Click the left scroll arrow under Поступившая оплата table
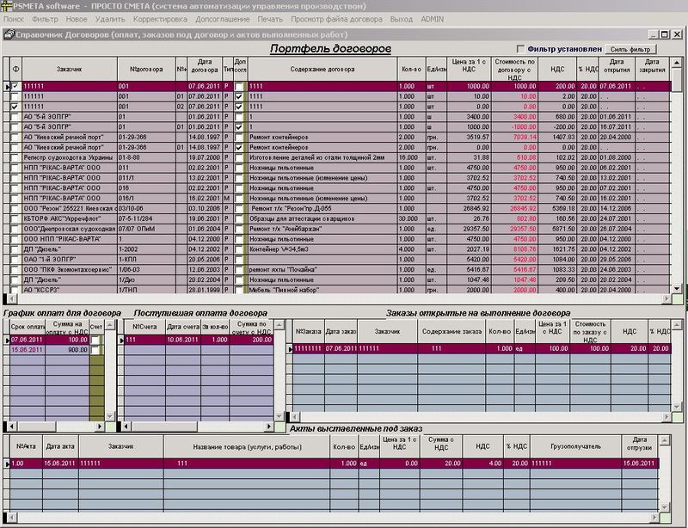This screenshot has width=688, height=528. pos(126,426)
